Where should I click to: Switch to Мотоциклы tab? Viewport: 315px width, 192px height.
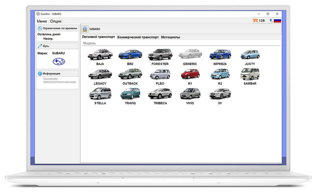coord(170,37)
